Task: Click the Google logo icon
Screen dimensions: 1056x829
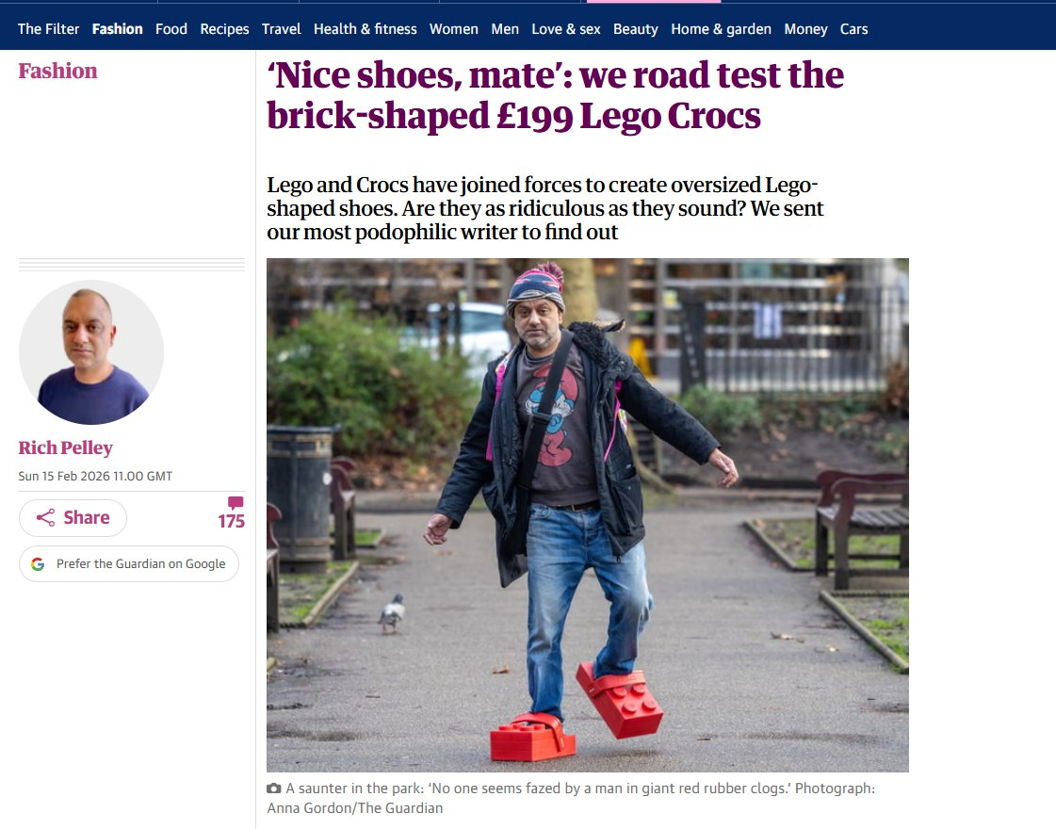Action: pyautogui.click(x=38, y=564)
